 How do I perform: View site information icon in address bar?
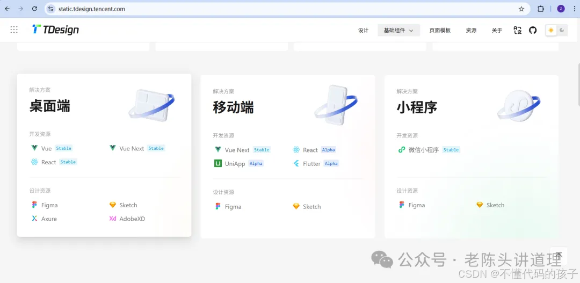click(51, 9)
